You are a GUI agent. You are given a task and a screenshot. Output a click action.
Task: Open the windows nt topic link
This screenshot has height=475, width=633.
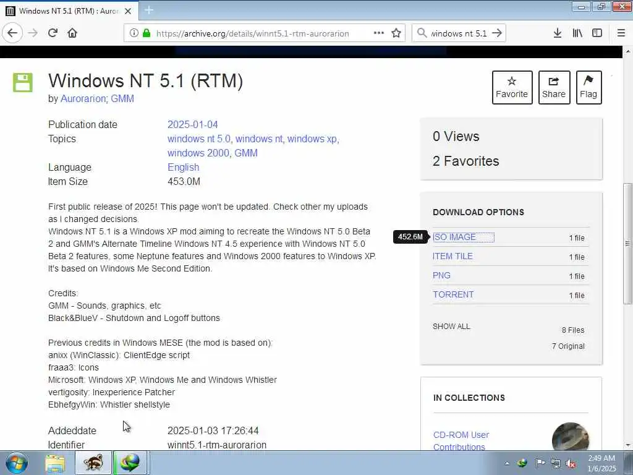[259, 139]
